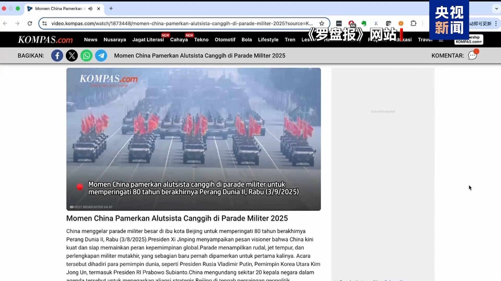Share article on X

coord(72,55)
